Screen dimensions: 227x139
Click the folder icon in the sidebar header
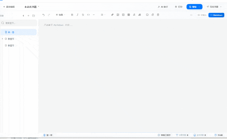34,16
